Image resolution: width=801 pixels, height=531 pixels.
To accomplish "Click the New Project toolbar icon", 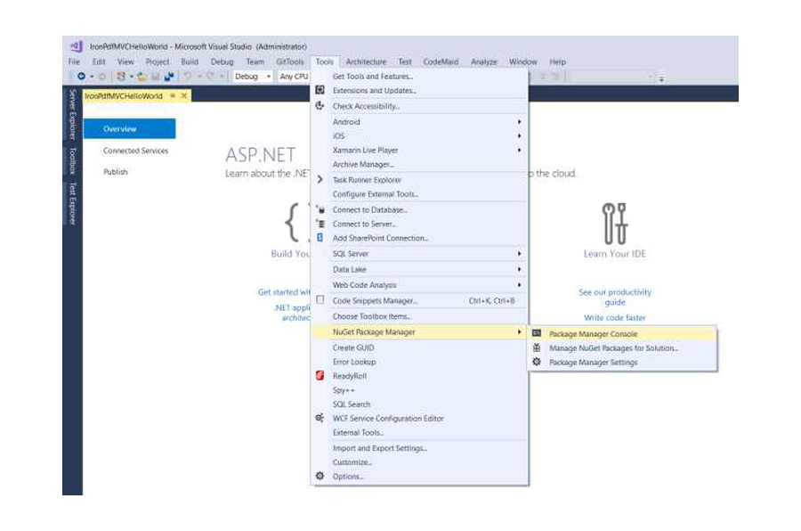I will (x=121, y=77).
